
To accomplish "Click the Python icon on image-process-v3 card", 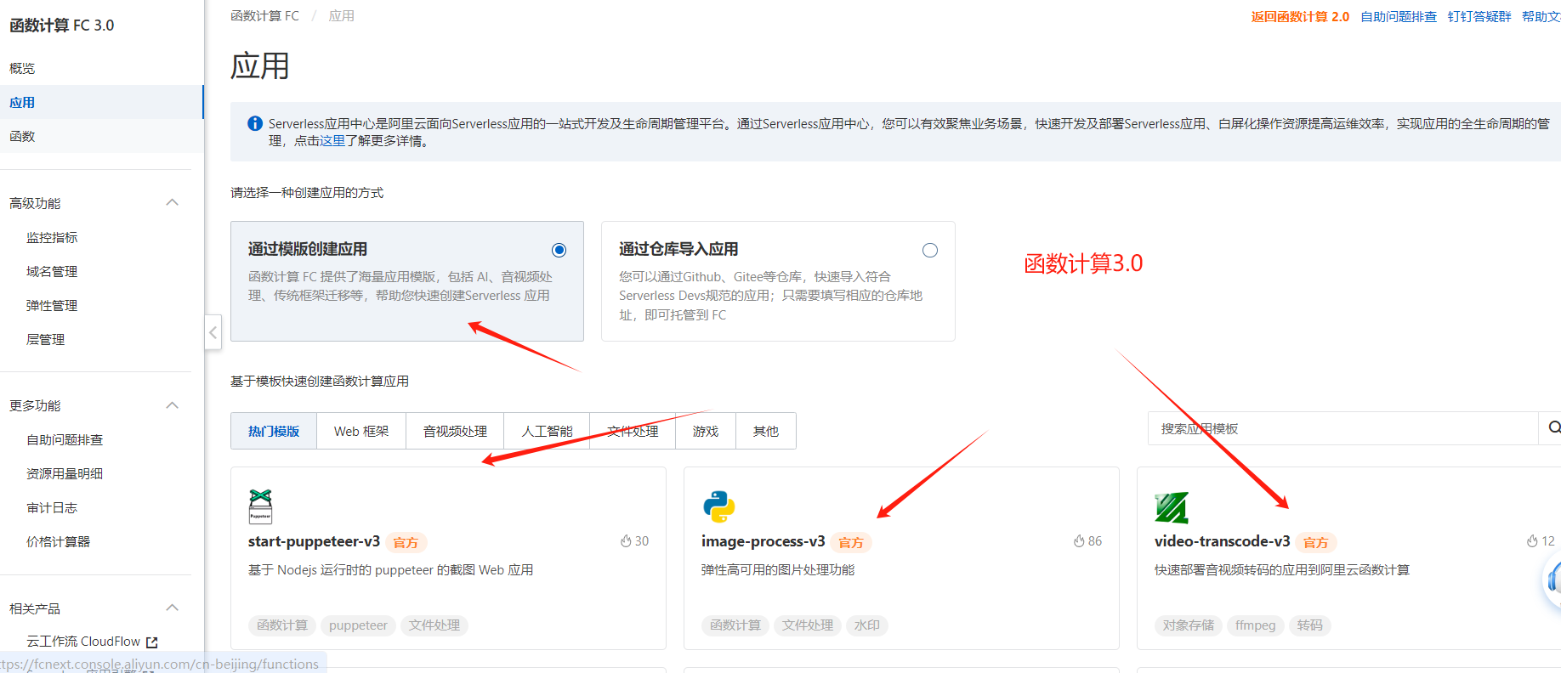I will 718,506.
